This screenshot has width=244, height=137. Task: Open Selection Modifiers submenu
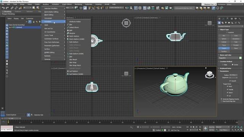(53, 8)
